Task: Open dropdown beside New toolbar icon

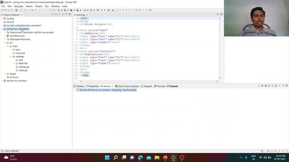Action: 5,10
